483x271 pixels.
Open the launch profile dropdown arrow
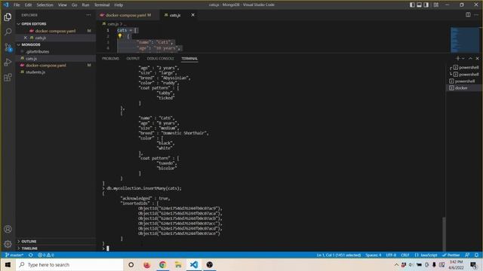(x=463, y=59)
